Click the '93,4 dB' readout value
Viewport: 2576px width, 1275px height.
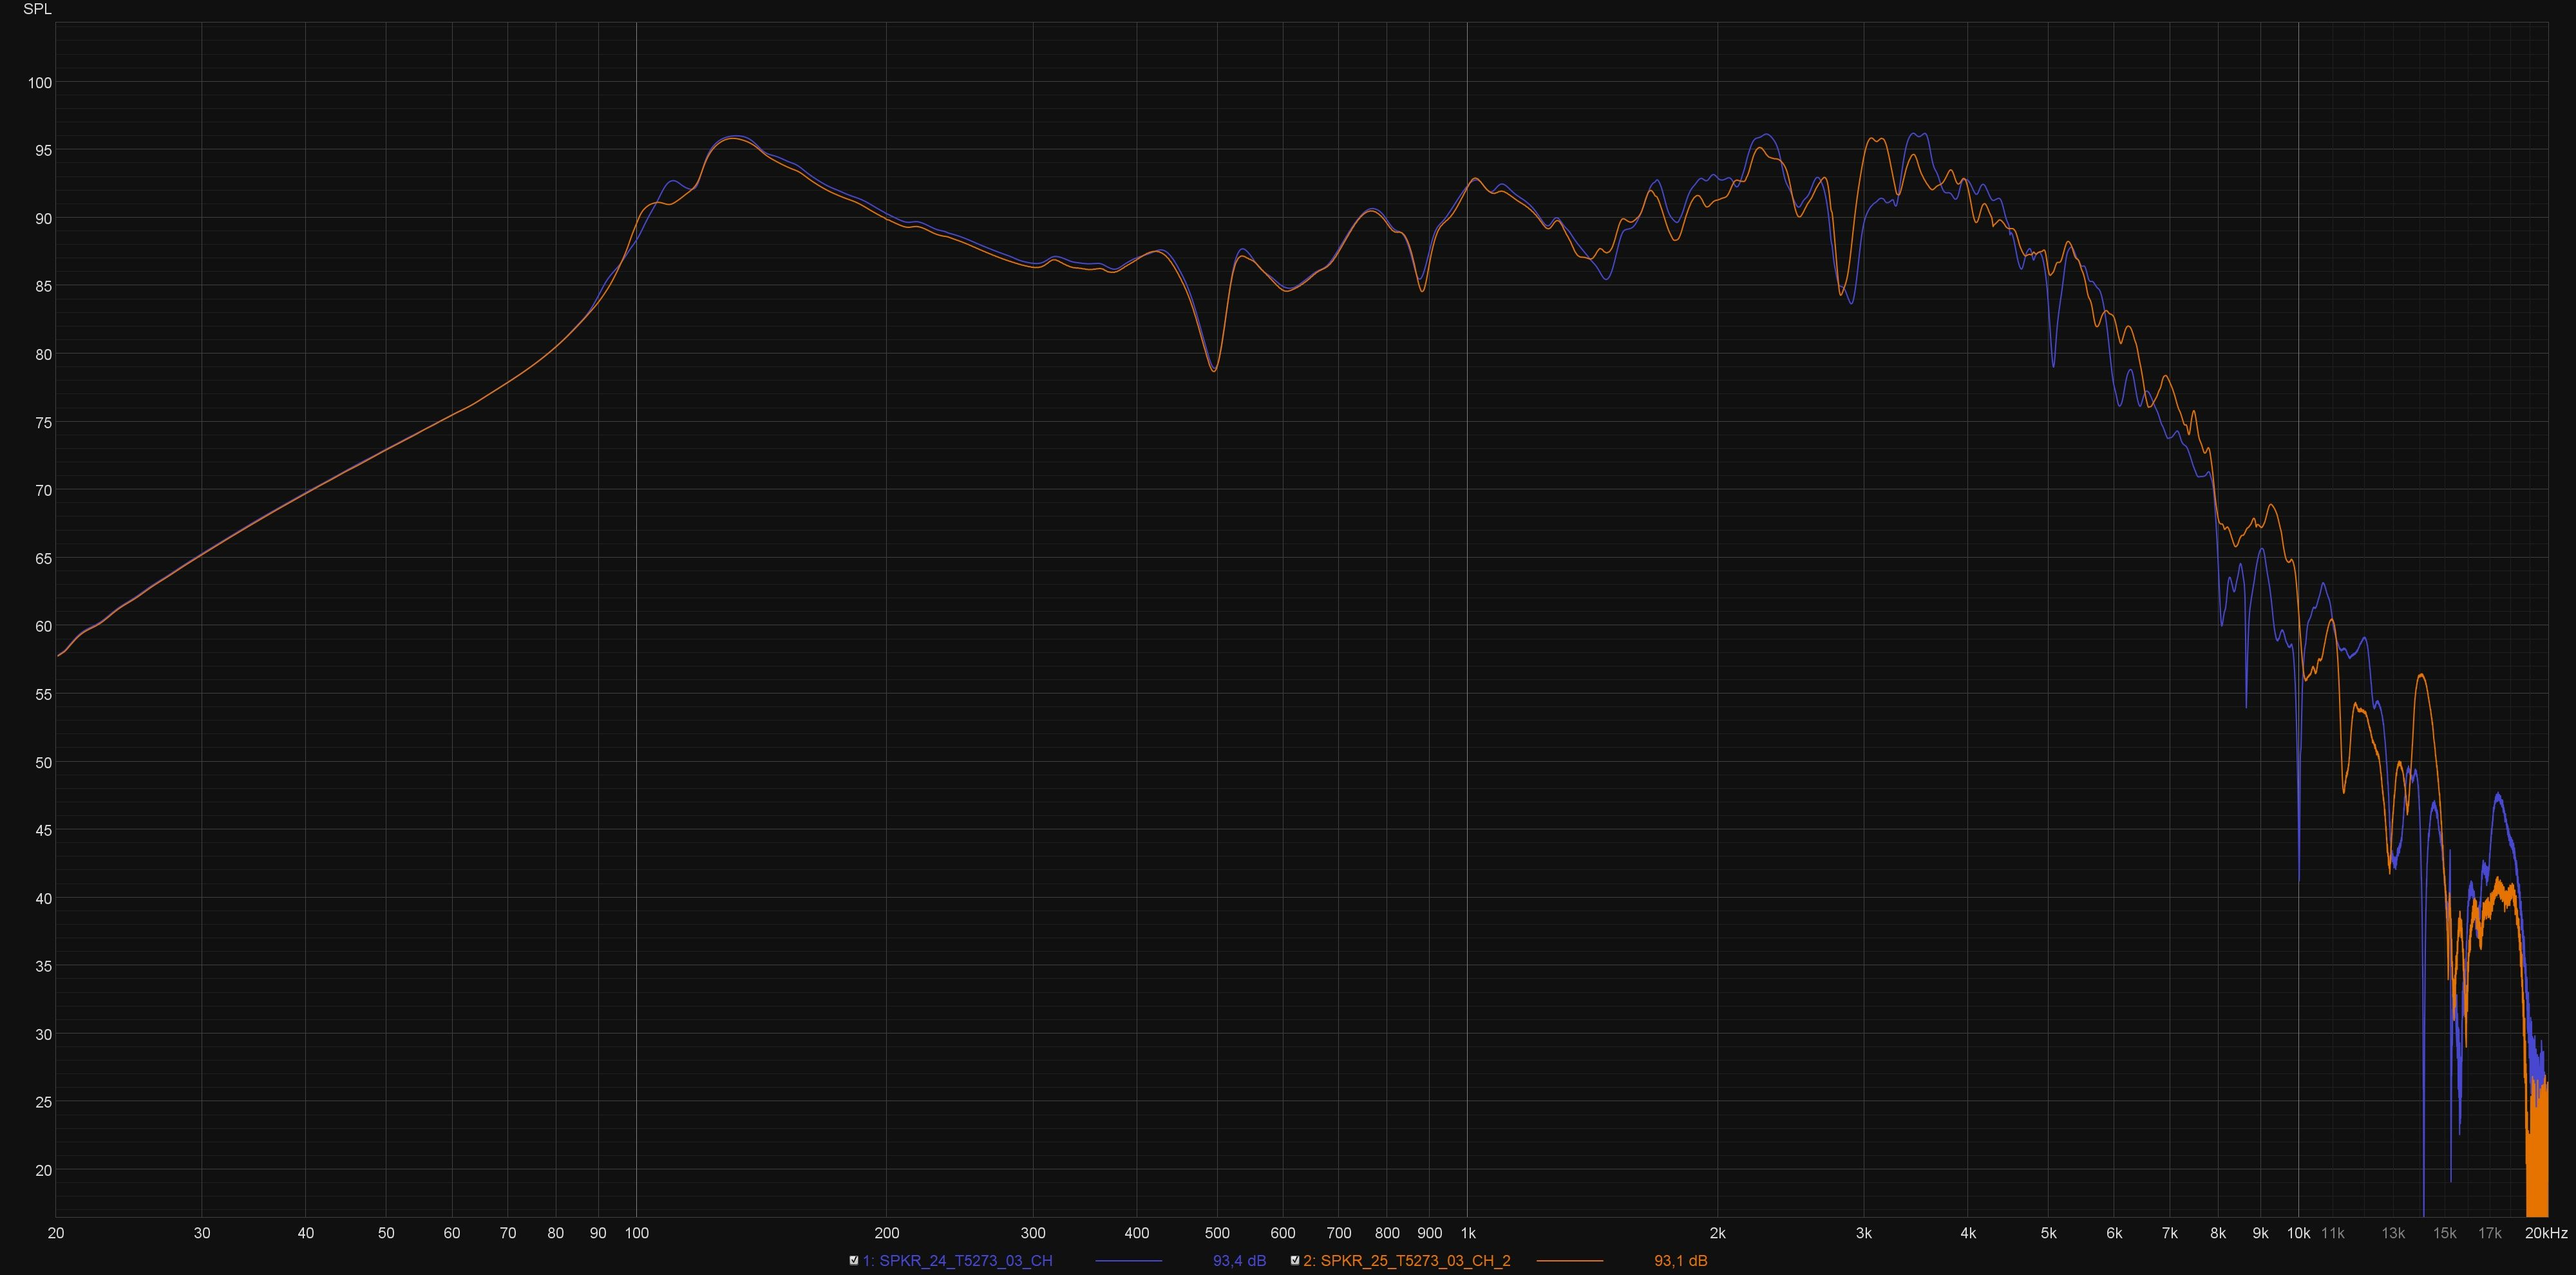coord(1239,1260)
